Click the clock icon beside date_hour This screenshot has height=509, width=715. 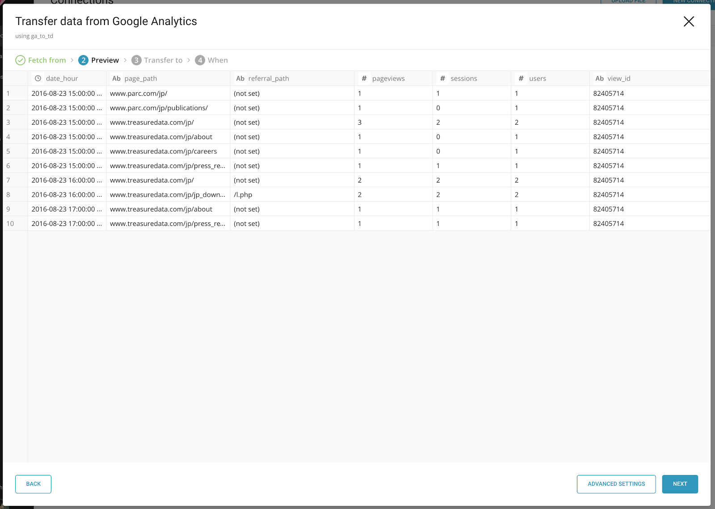click(38, 78)
